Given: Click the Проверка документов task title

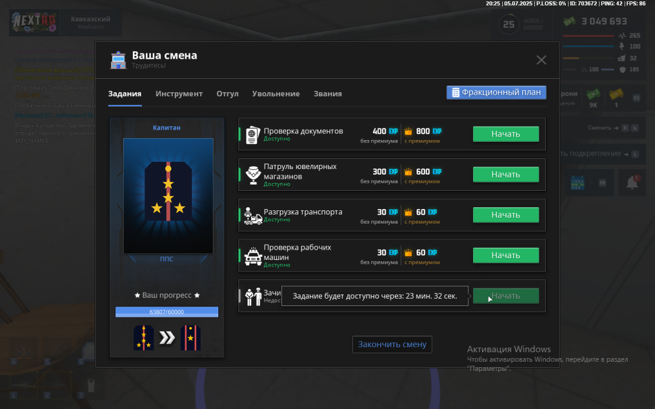Looking at the screenshot, I should [x=303, y=131].
